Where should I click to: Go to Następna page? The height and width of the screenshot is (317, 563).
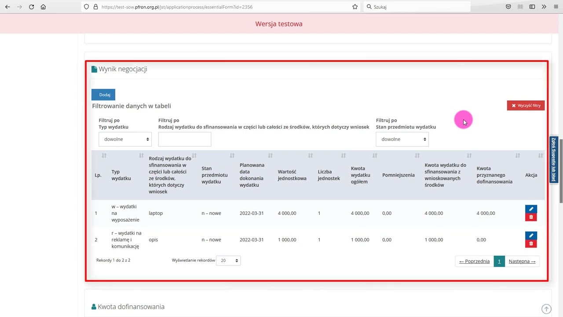522,262
